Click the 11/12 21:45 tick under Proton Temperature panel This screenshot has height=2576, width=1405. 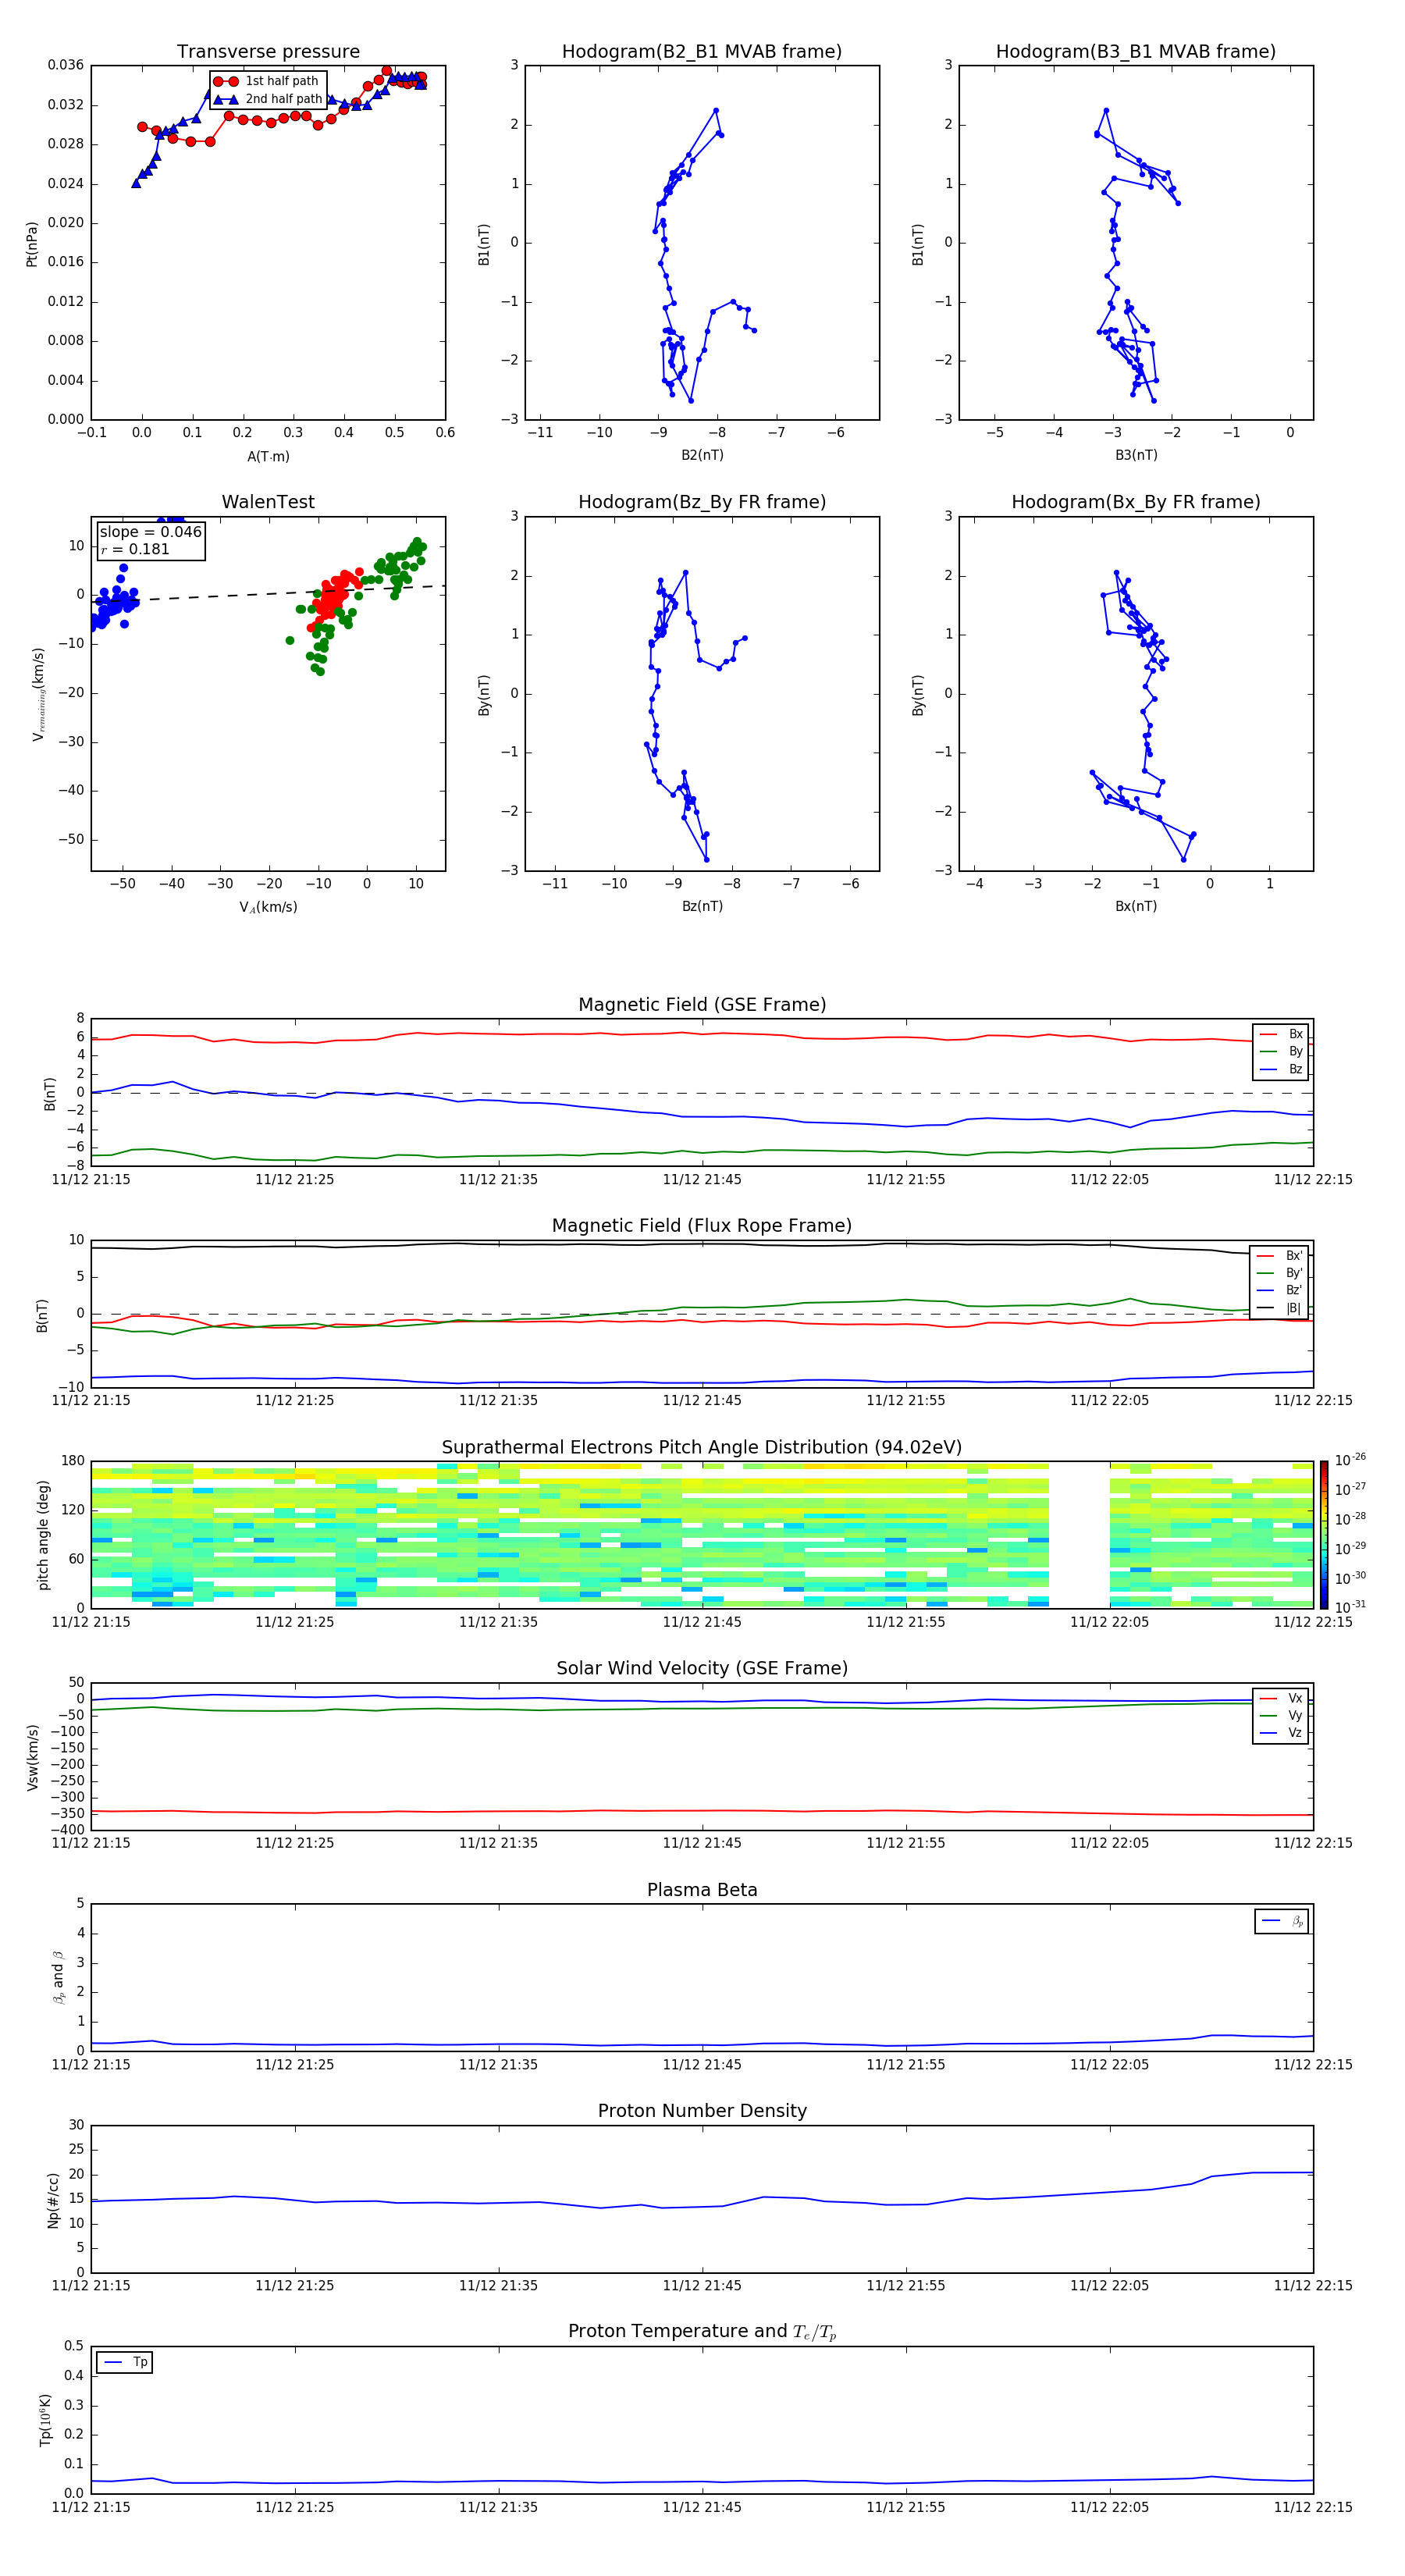point(702,2507)
